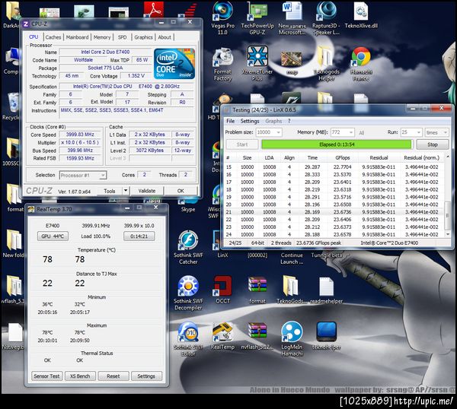Switch to the Caches tab in CPU-Z
Viewport: 457px width, 409px height.
pyautogui.click(x=53, y=37)
